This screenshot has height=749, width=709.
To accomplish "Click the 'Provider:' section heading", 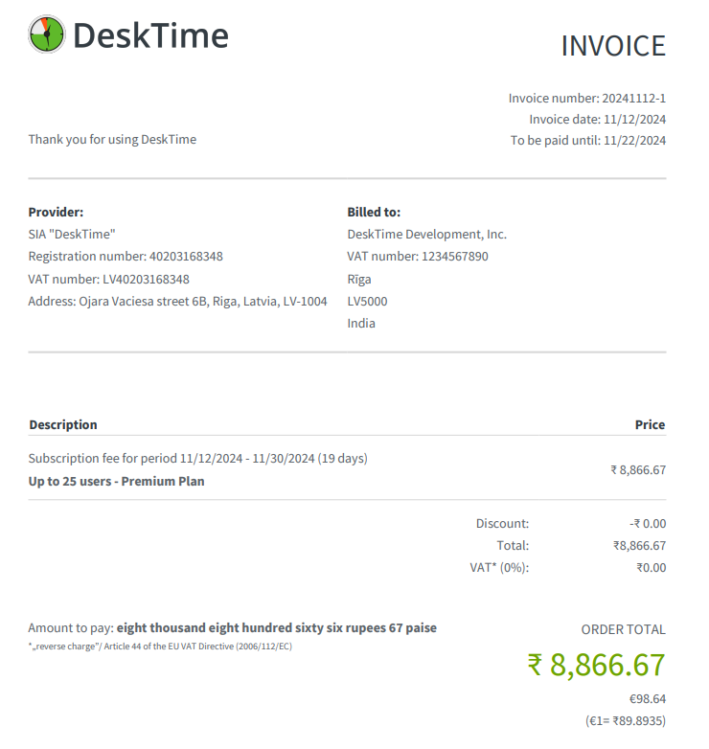I will point(56,213).
